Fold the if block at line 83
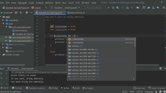Image resolution: width=166 pixels, height=93 pixels. coord(44,36)
